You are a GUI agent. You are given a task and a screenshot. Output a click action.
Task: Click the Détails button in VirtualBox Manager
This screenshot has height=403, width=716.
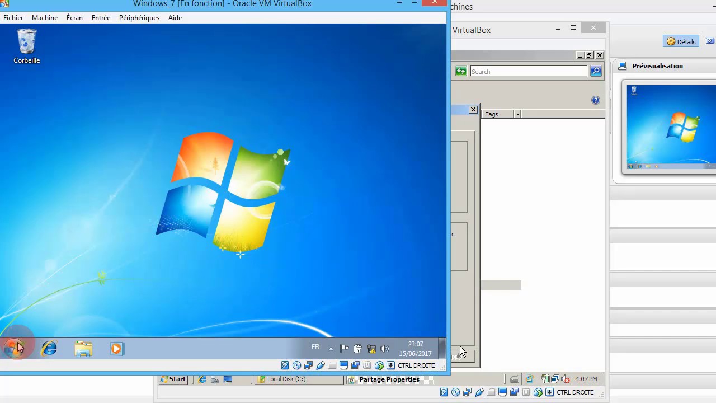681,41
